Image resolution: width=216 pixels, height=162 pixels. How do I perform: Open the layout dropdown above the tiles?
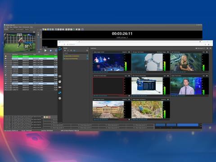(200, 48)
